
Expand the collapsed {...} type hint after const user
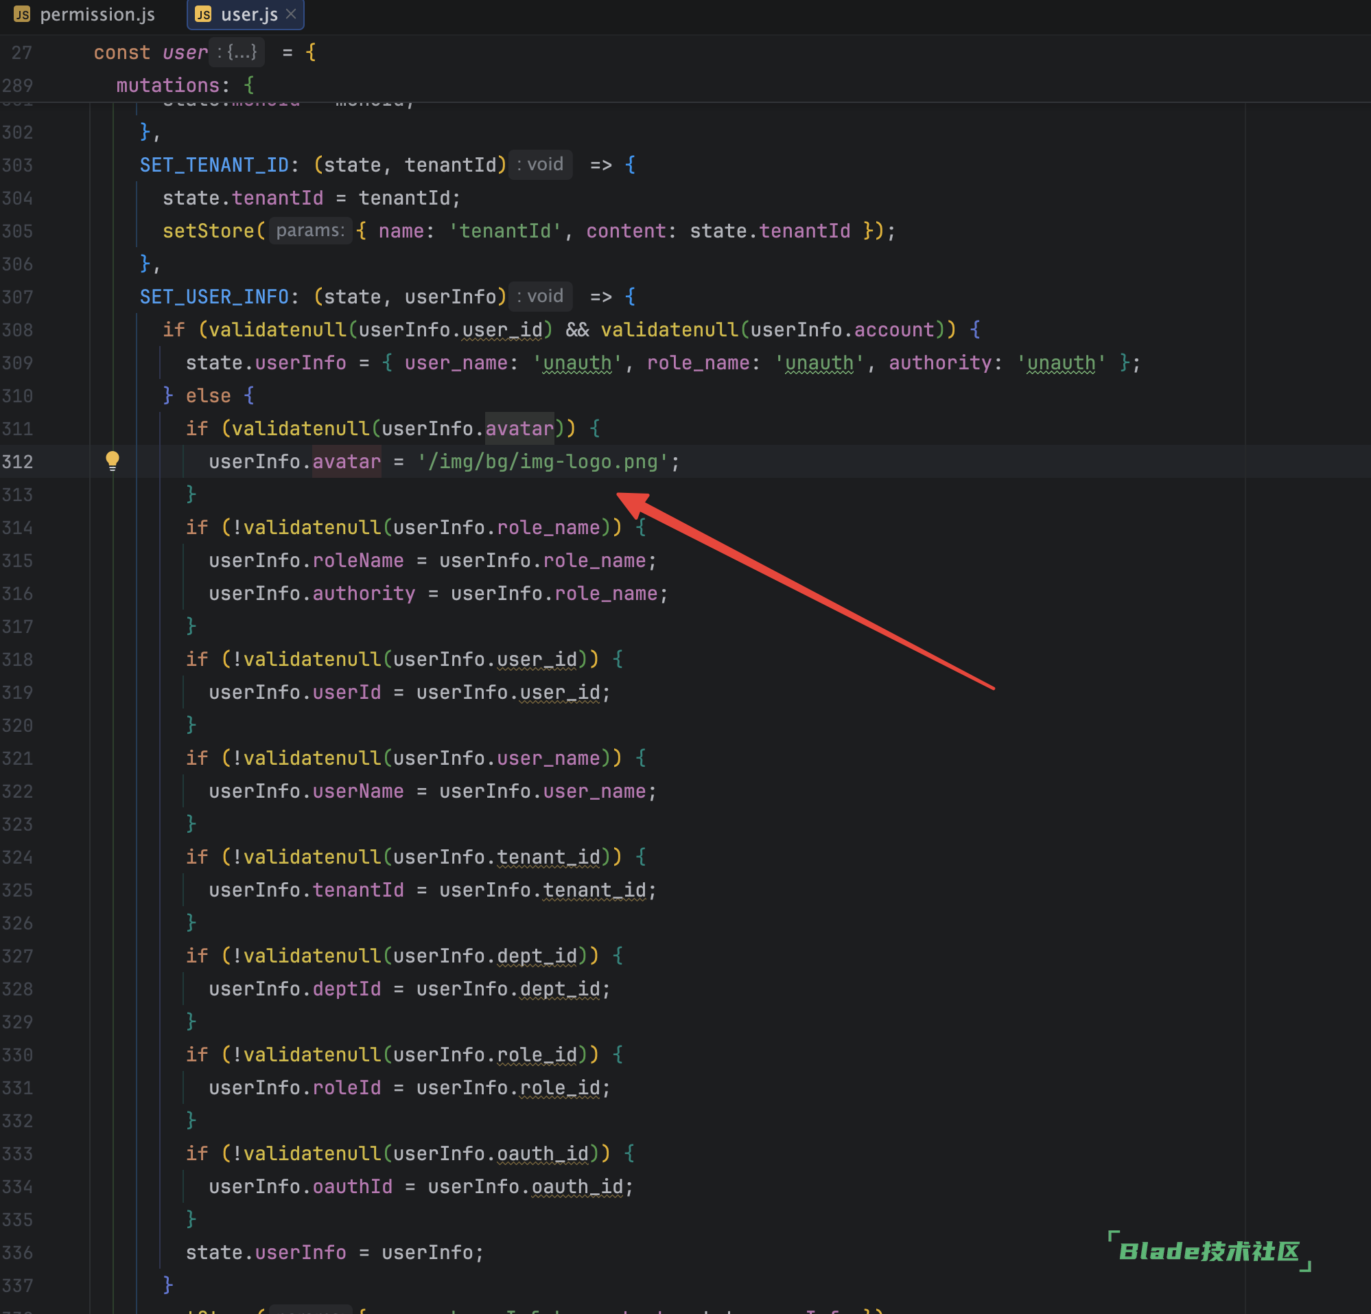(237, 51)
